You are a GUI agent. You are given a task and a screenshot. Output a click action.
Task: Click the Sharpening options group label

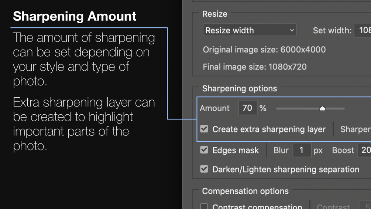(239, 88)
